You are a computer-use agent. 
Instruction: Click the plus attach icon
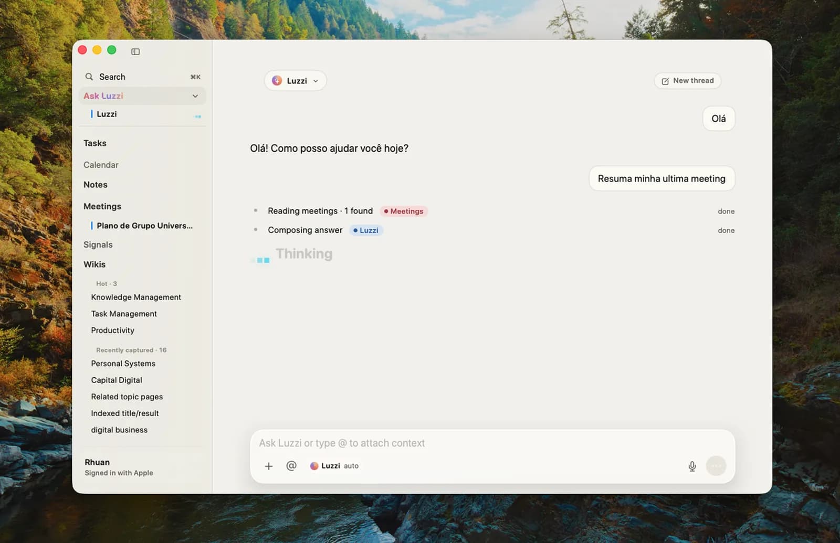point(269,466)
